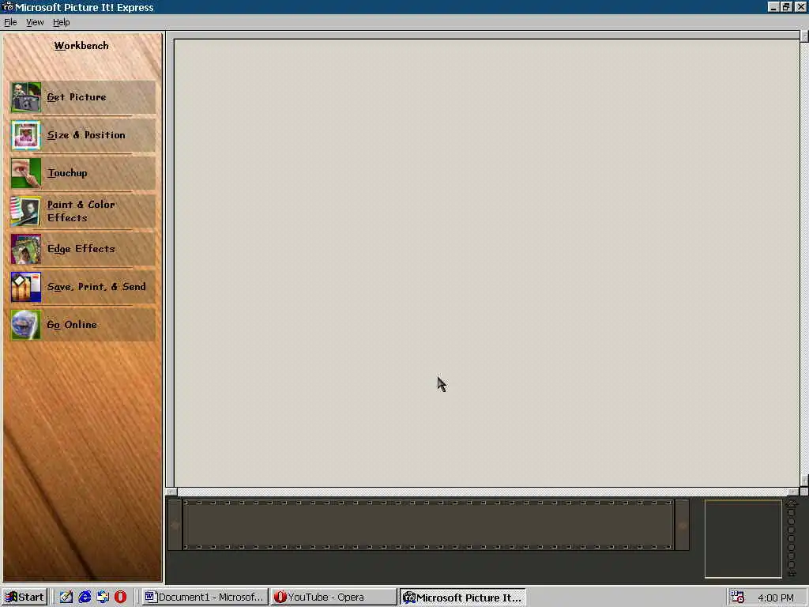Click the vertical scrollbar up arrow
Screen dimensions: 809x607
click(804, 36)
